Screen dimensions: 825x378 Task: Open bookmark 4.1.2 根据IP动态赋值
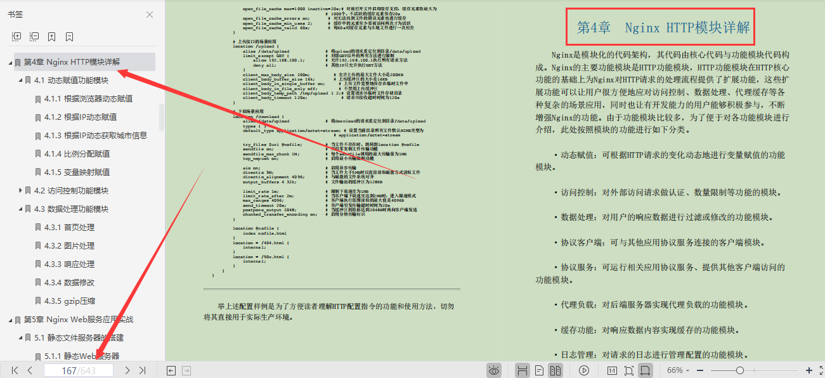(x=81, y=117)
